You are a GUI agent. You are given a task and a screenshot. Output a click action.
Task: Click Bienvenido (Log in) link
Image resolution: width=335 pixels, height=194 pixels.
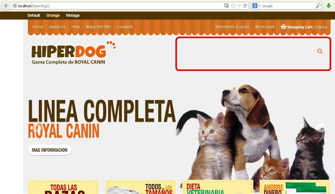[x=232, y=27]
